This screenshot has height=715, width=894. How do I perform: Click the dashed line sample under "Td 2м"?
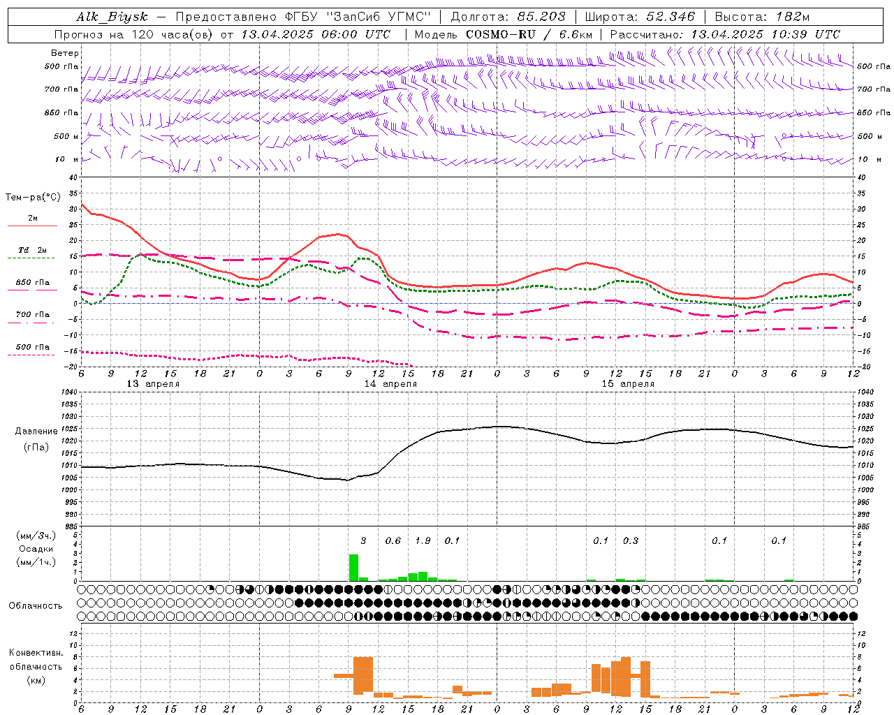(x=31, y=258)
